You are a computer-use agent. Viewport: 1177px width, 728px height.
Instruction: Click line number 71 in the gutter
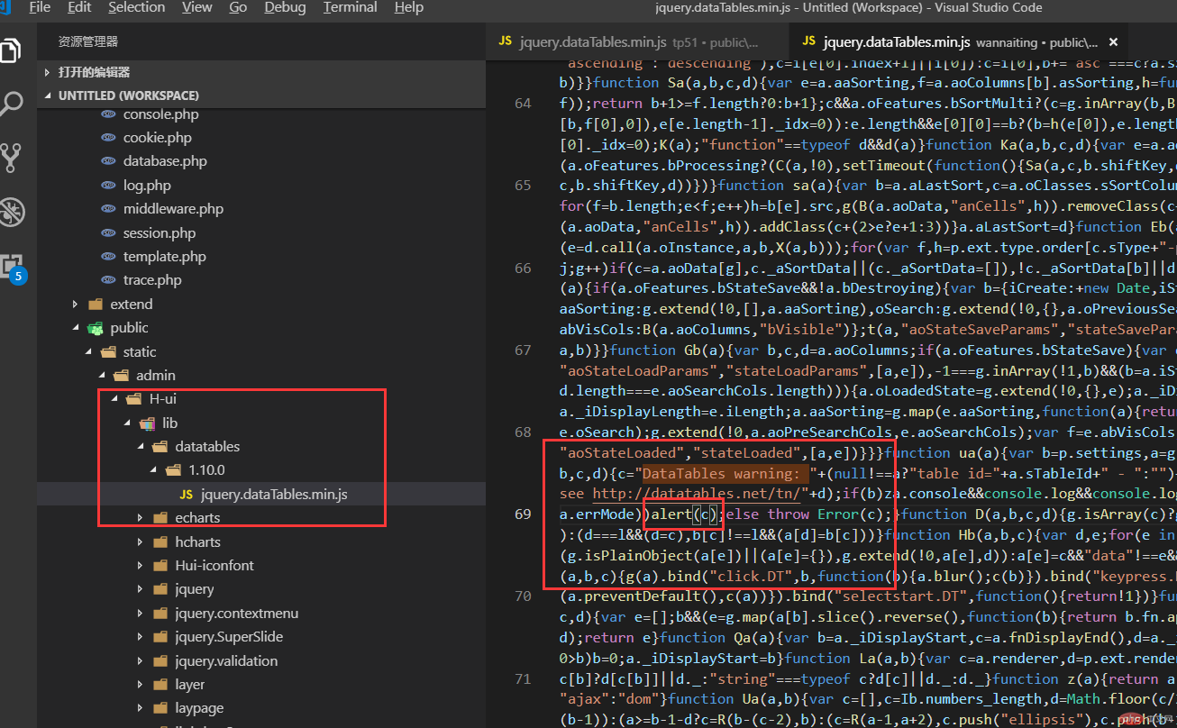[x=523, y=679]
